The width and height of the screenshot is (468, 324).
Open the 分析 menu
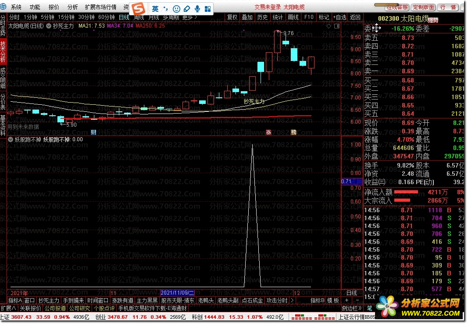(x=72, y=7)
